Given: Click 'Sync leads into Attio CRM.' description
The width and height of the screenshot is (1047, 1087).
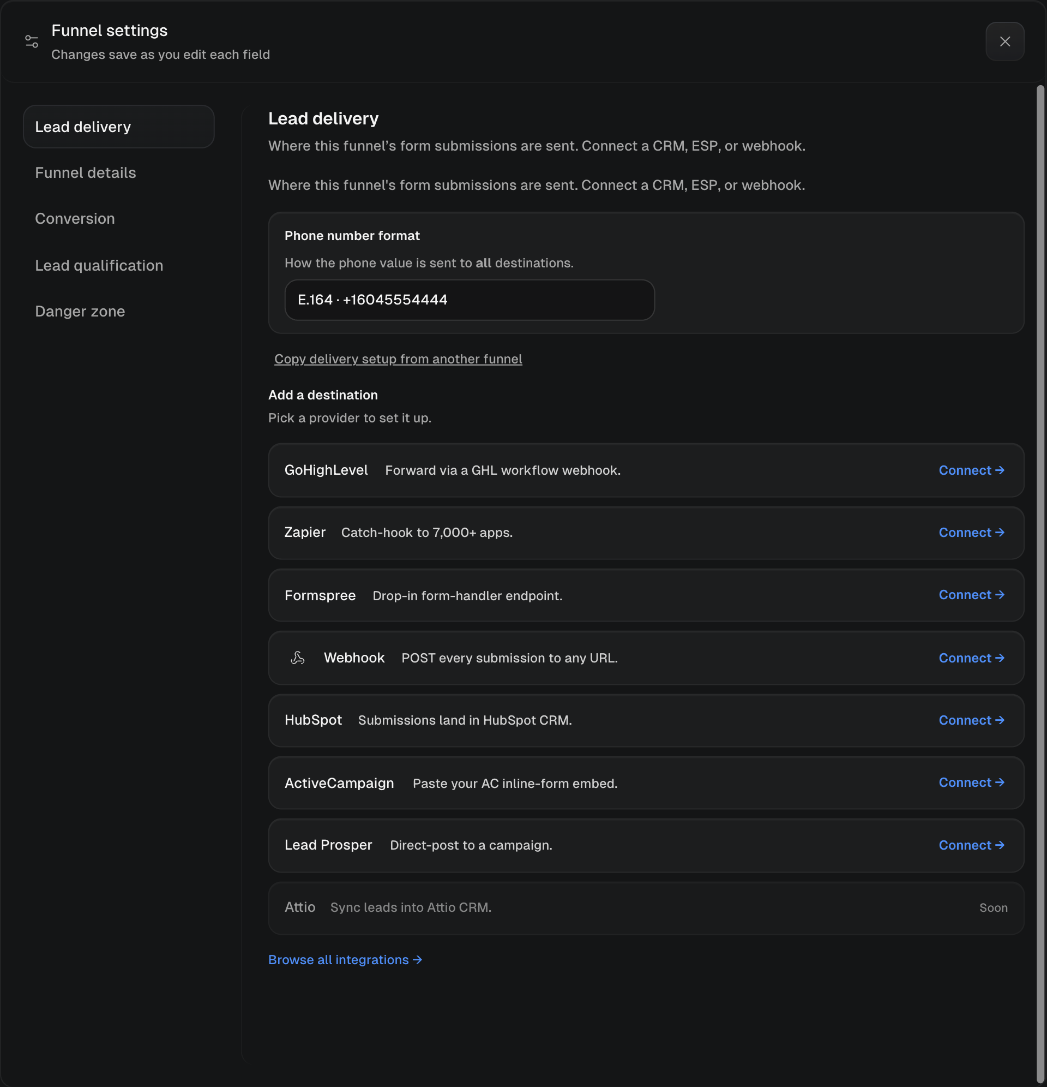Looking at the screenshot, I should tap(411, 907).
